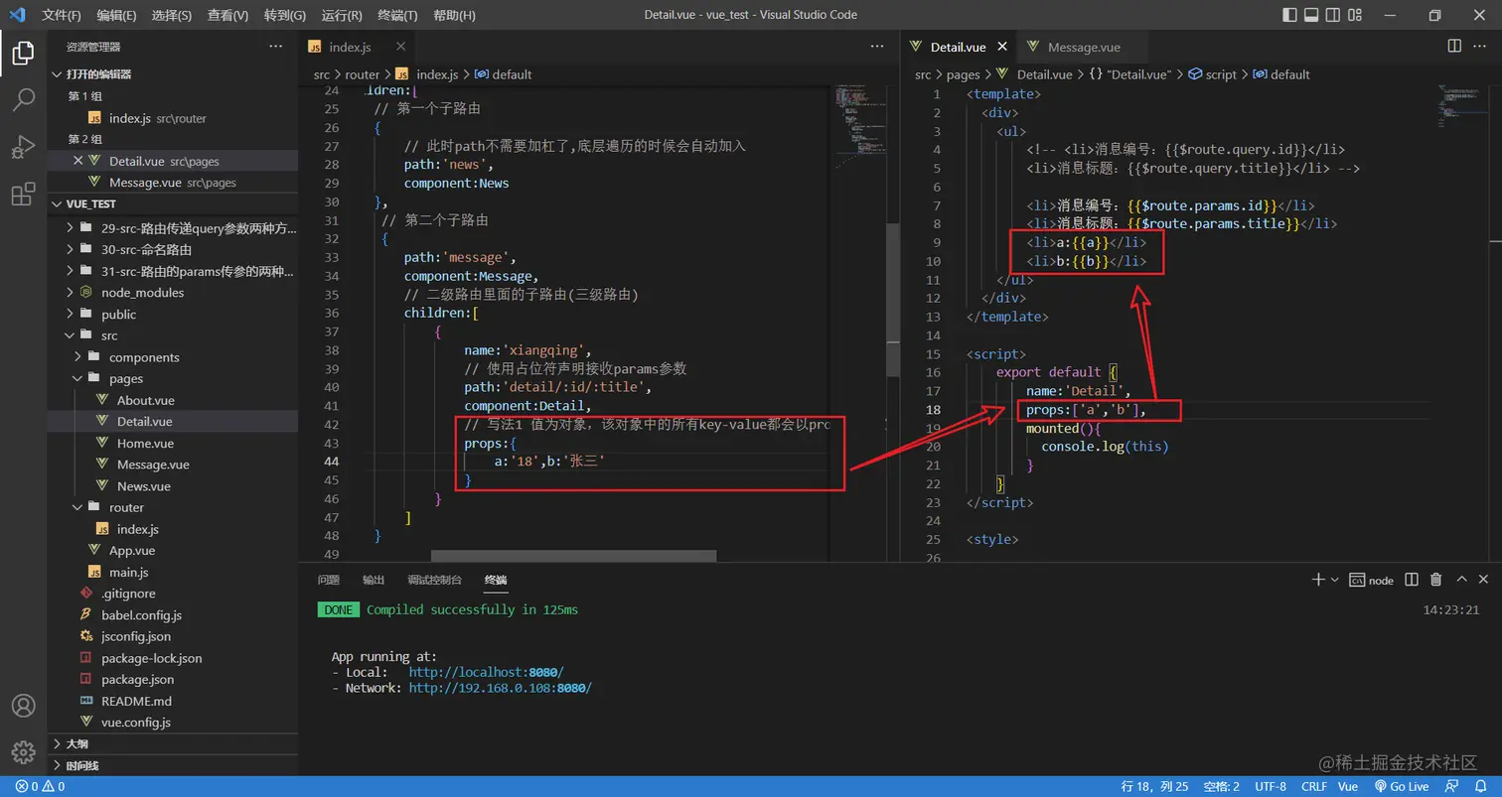Close the Detail.vue editor tab

coord(1002,47)
